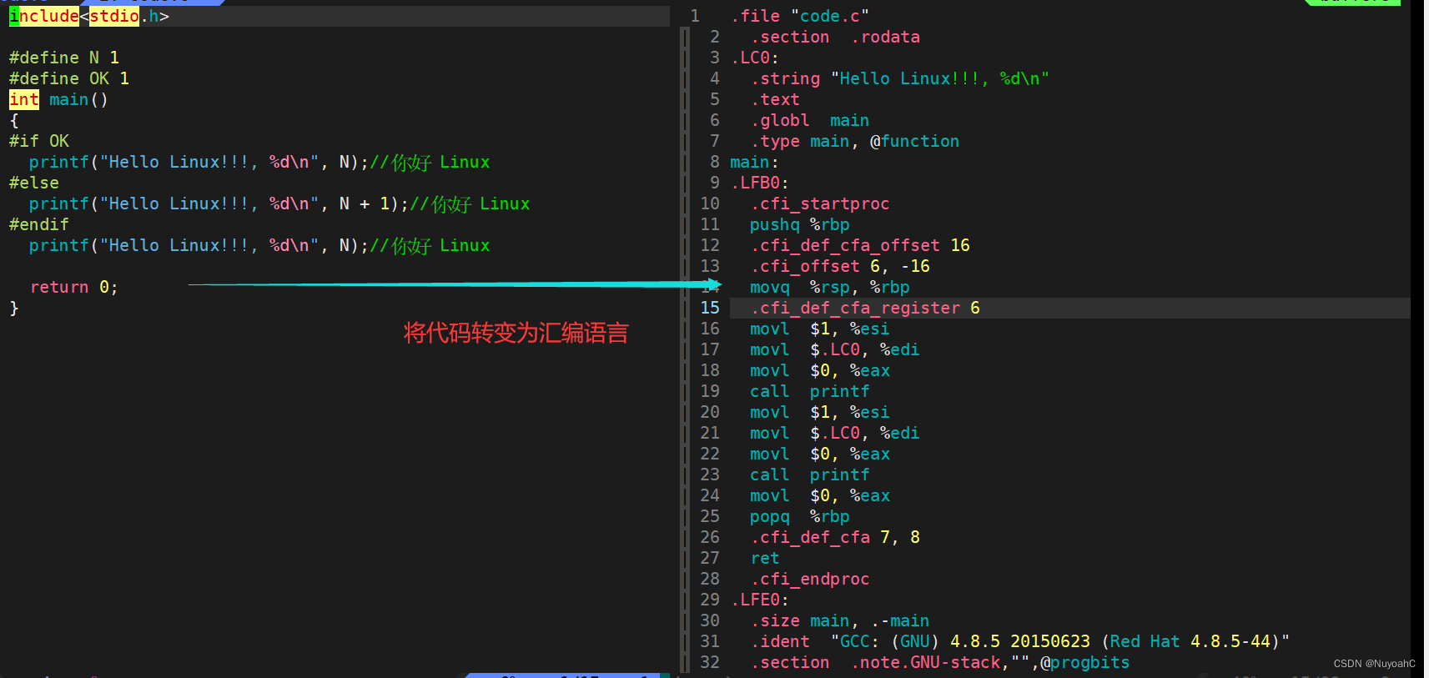Click 'call printf' on line 19
This screenshot has width=1429, height=678.
pyautogui.click(x=810, y=391)
